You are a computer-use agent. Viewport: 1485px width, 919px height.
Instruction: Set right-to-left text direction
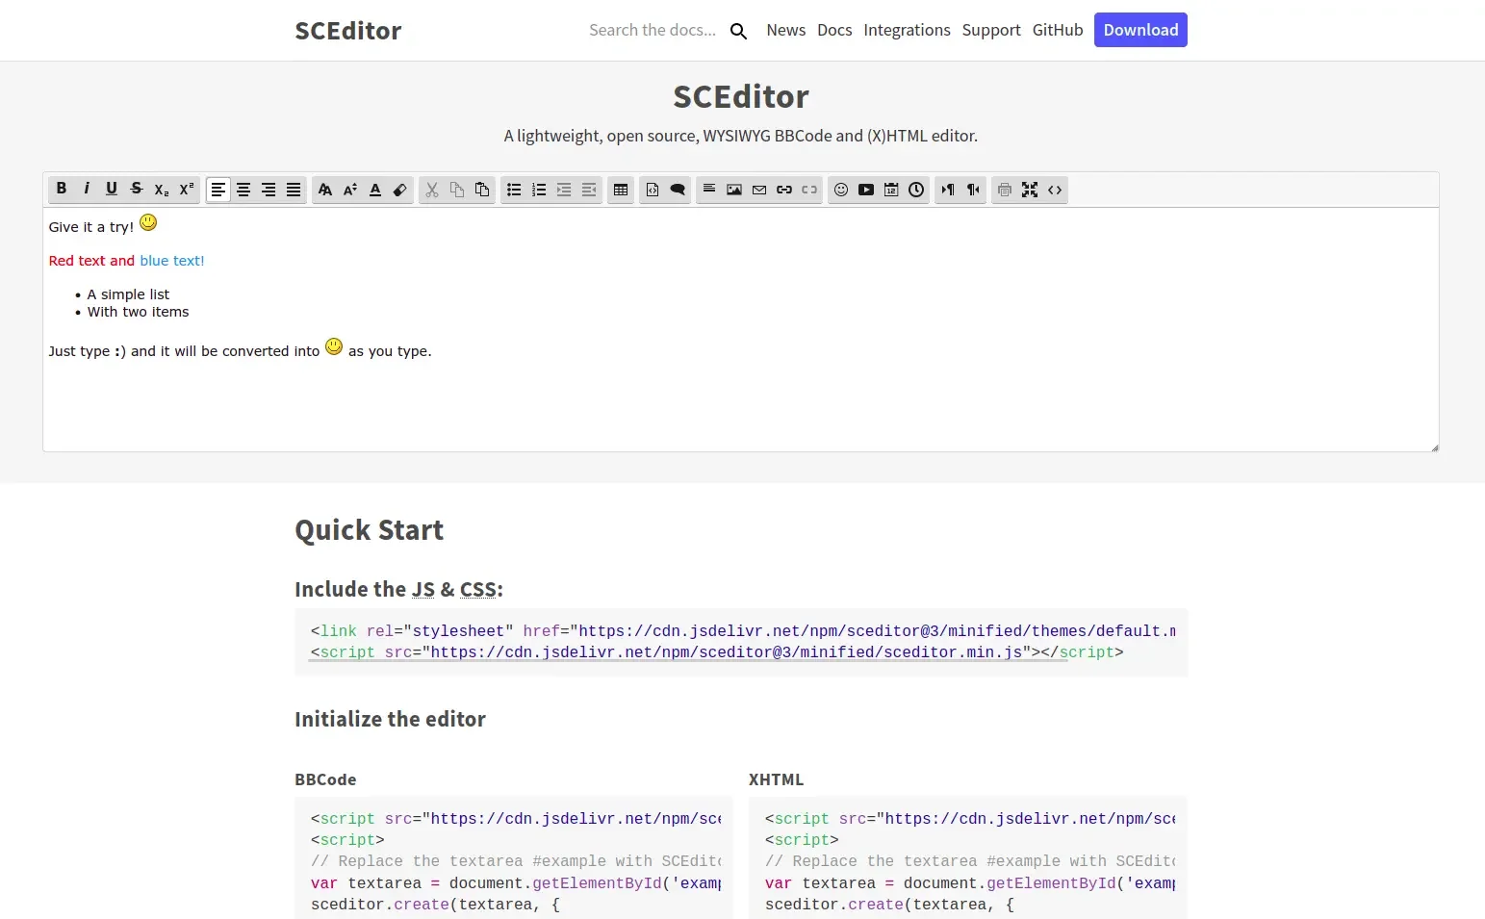pos(973,190)
